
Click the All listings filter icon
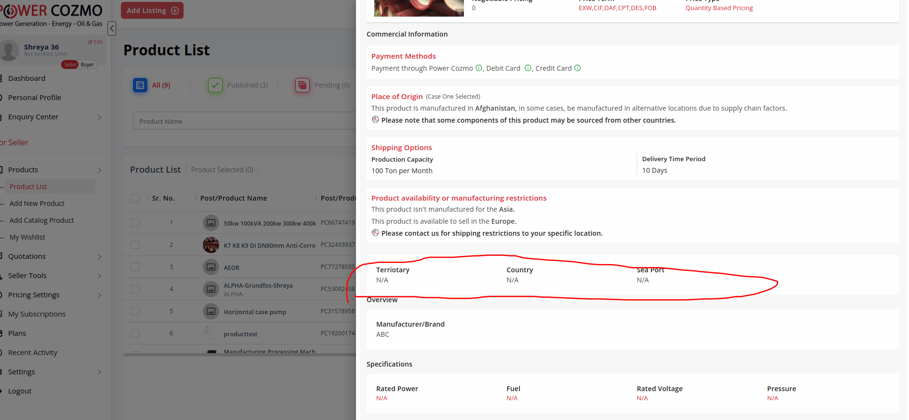coord(140,85)
